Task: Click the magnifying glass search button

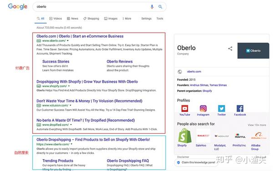Action: 160,7
